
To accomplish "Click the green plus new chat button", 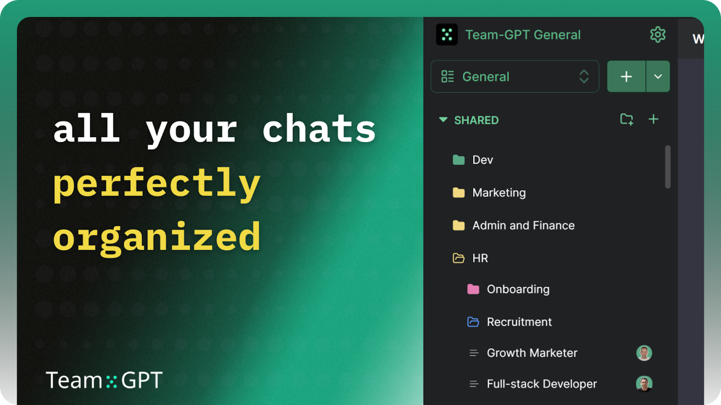I will point(626,77).
